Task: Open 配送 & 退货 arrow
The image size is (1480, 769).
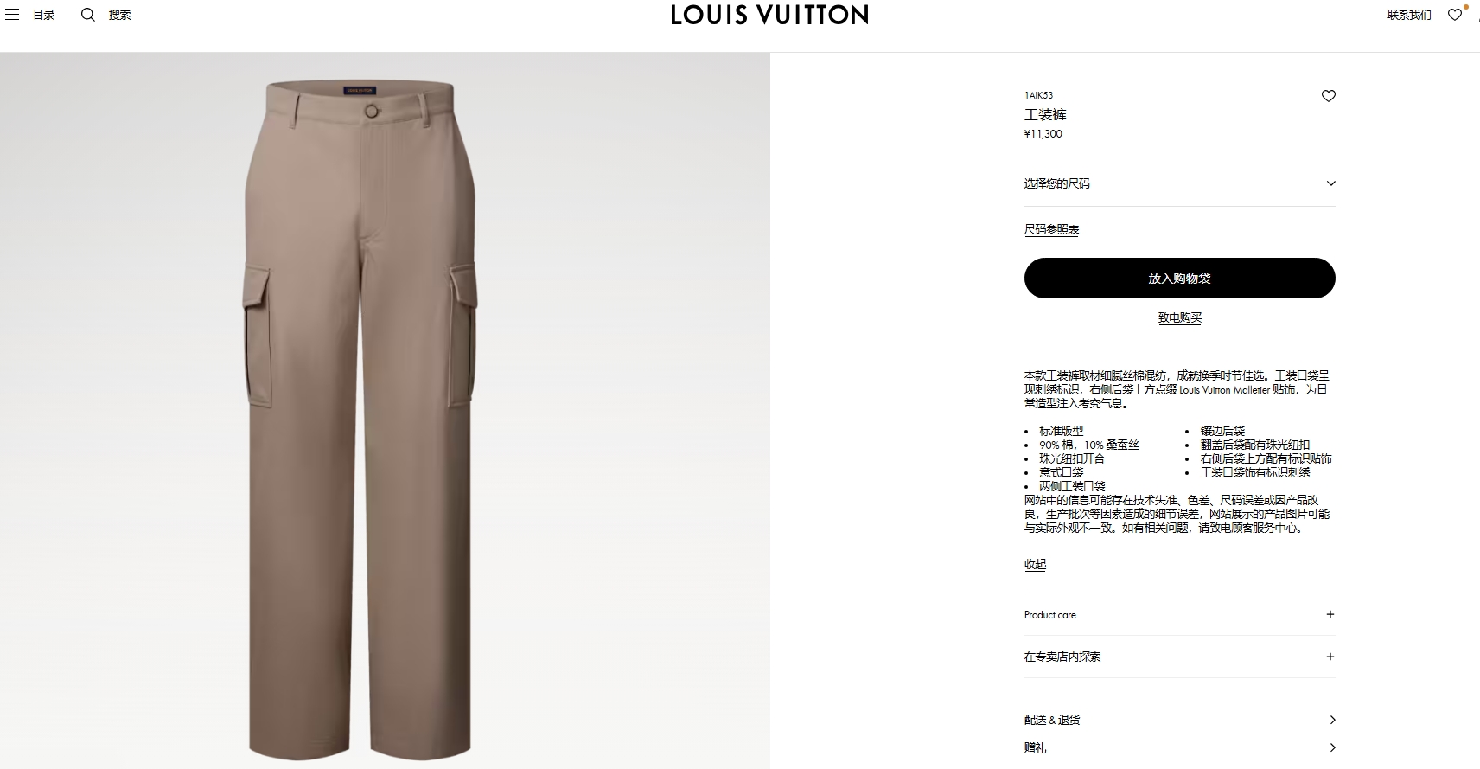Action: point(1332,720)
